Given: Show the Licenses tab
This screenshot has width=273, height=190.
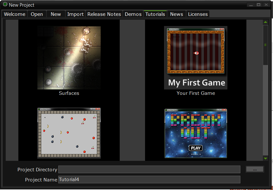Looking at the screenshot, I should (x=198, y=14).
